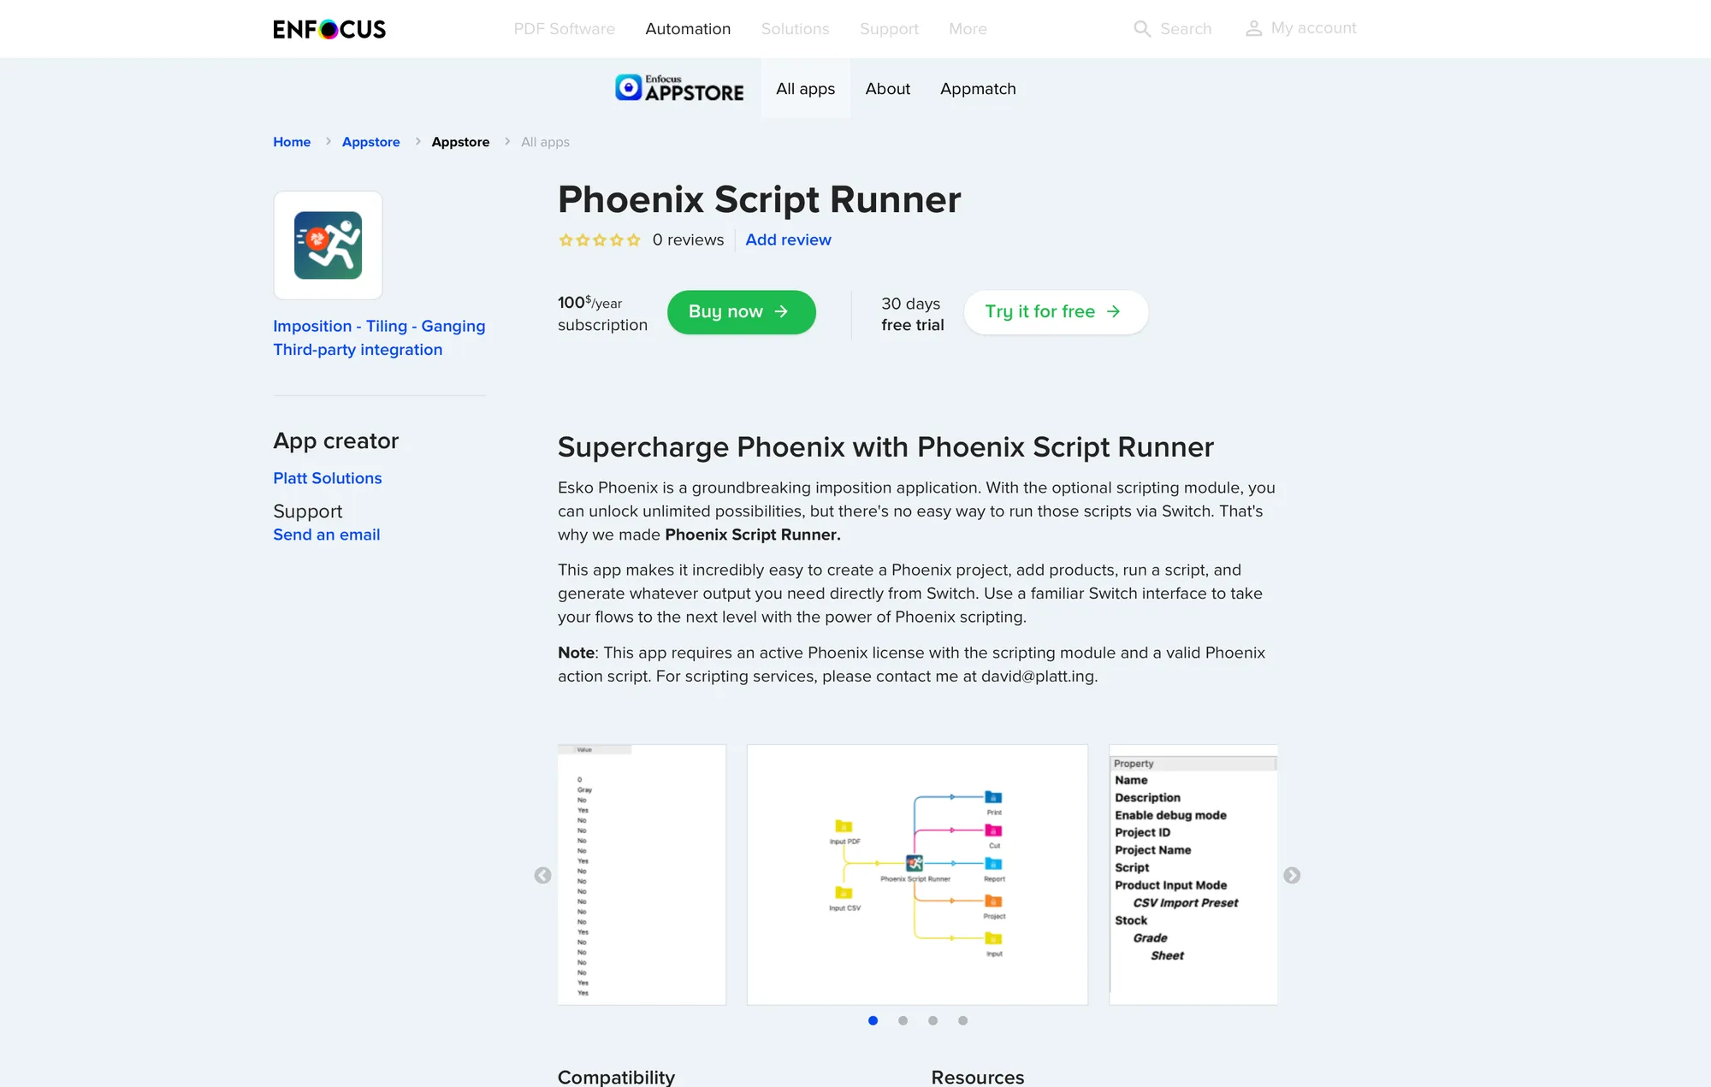Open the Solutions menu
Screen dimensions: 1711x1087
(x=795, y=29)
